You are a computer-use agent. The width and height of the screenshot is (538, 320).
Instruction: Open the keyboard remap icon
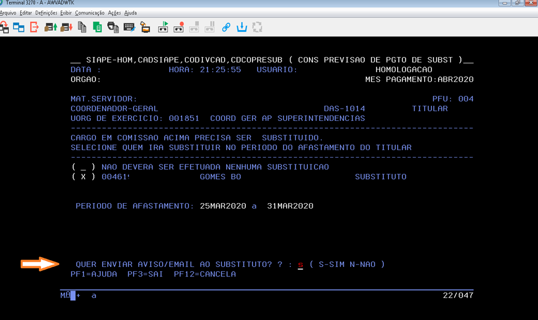click(129, 27)
